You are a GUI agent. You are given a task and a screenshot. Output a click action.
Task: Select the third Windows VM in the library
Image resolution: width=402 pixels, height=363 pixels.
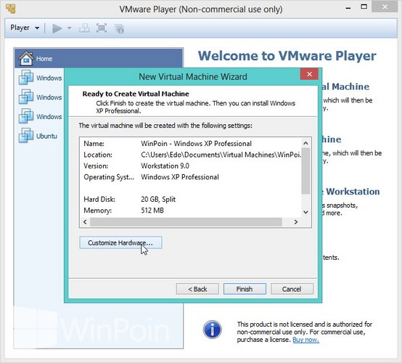26,116
